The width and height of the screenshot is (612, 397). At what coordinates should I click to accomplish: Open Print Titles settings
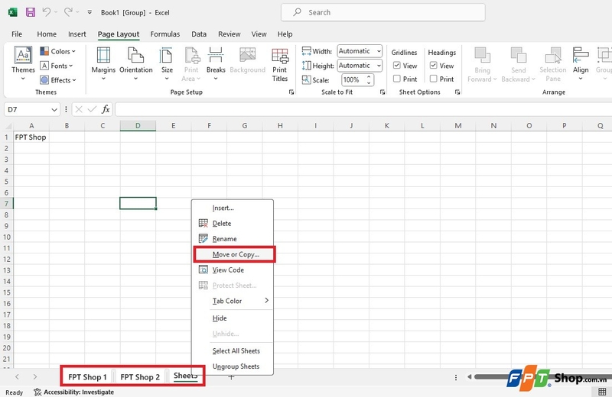pos(280,65)
